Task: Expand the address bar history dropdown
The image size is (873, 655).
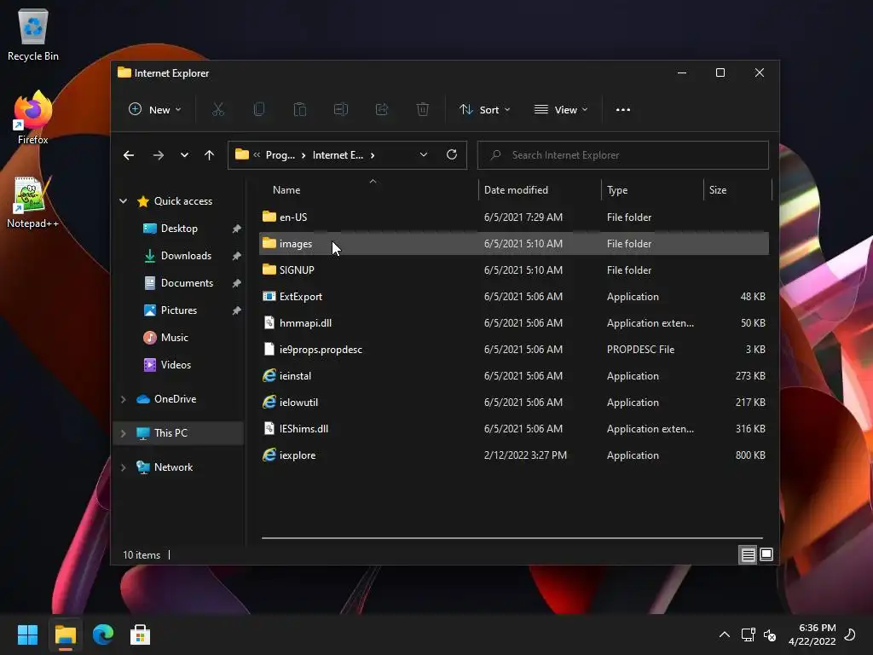Action: tap(424, 155)
